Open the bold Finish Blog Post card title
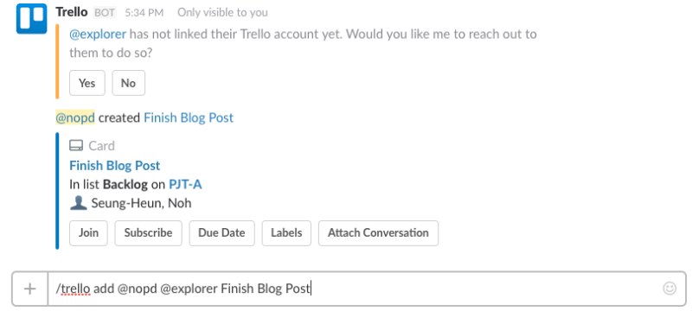Viewport: 692px width, 311px height. [115, 166]
